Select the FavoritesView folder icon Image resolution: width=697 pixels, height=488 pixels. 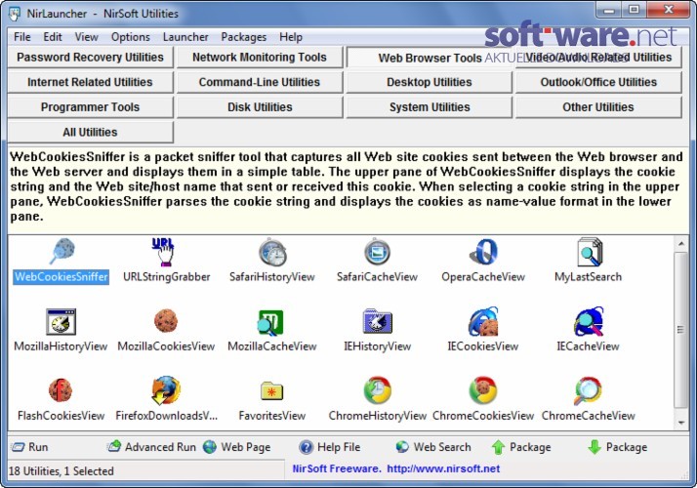pos(271,390)
